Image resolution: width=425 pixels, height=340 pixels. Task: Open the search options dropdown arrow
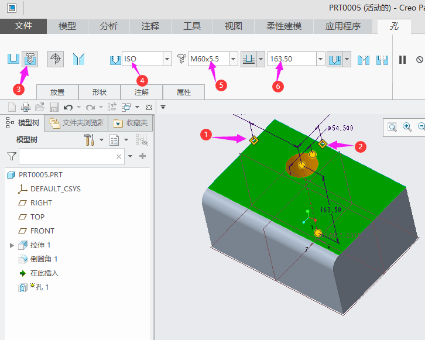coord(131,156)
